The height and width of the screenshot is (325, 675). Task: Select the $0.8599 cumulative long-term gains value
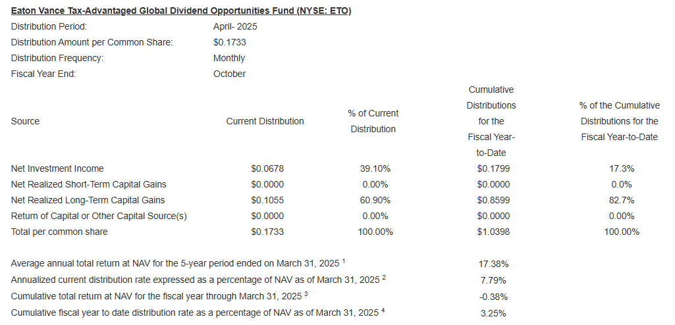coord(493,200)
